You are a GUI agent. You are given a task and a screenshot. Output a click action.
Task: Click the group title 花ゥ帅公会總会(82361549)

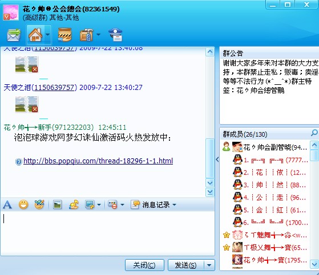(71, 9)
